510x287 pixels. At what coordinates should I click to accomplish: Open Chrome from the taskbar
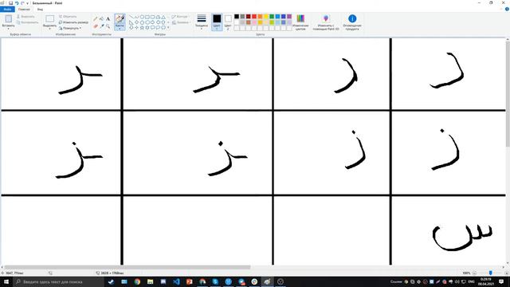point(137,281)
